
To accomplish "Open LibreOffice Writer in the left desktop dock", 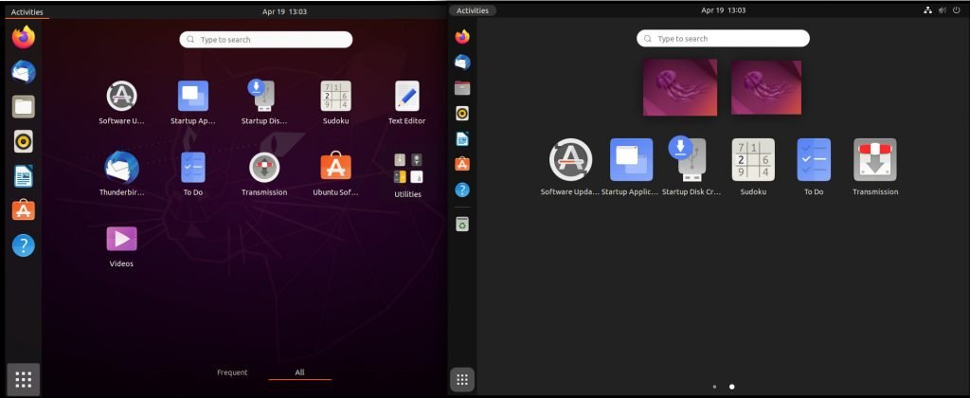I will pos(24,176).
